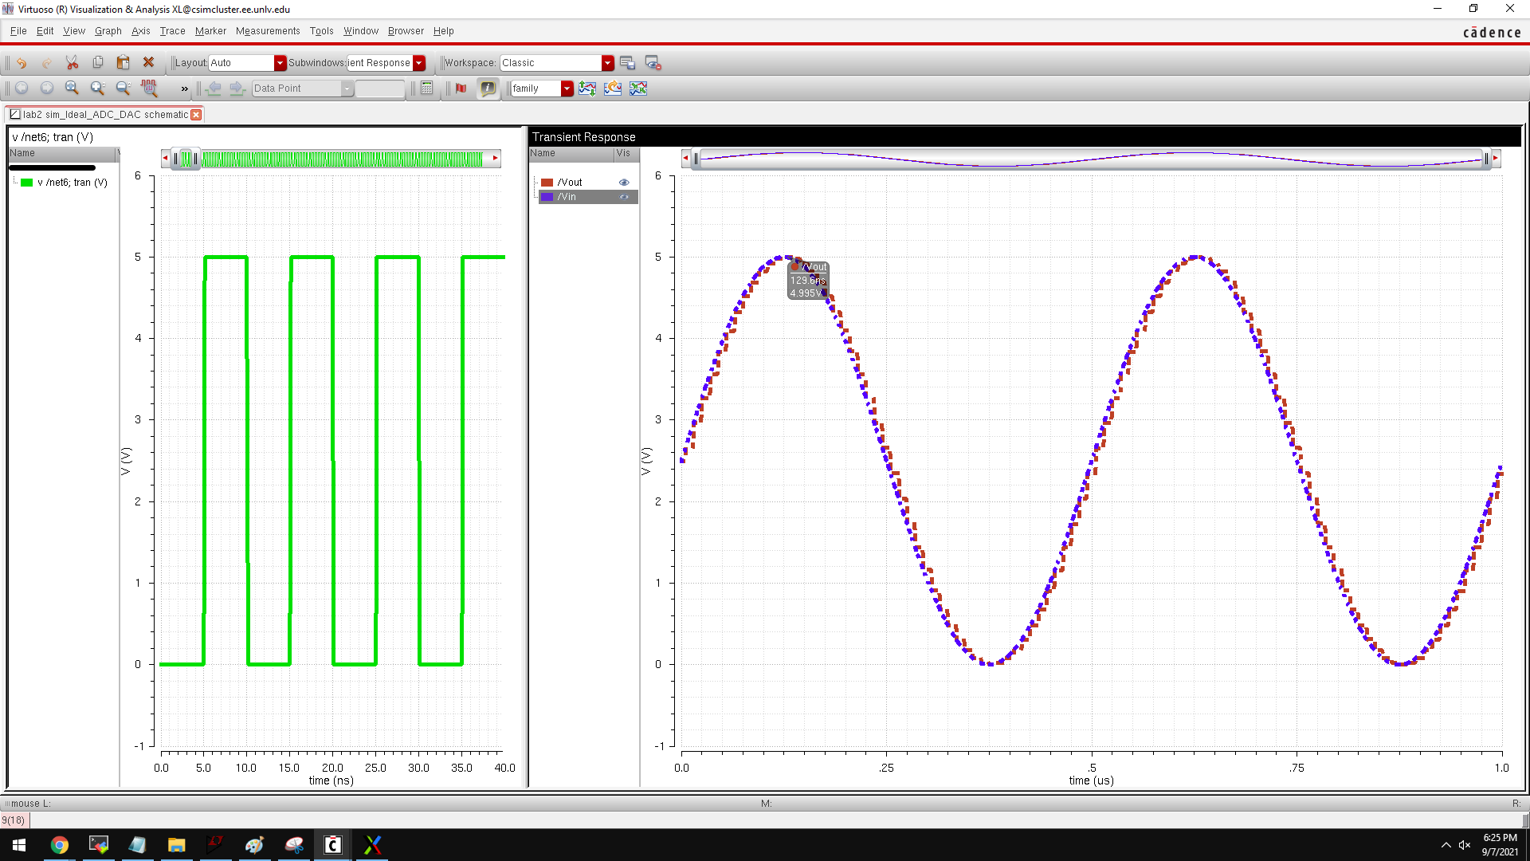Open the Marker menu
This screenshot has width=1530, height=861.
tap(210, 31)
